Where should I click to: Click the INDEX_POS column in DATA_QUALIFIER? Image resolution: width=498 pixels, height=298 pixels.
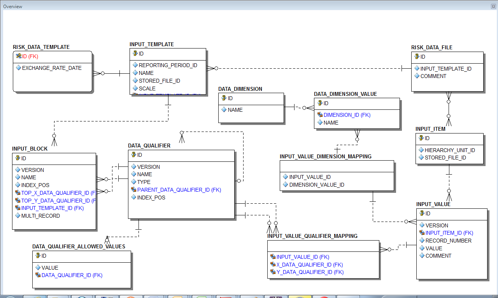click(151, 198)
